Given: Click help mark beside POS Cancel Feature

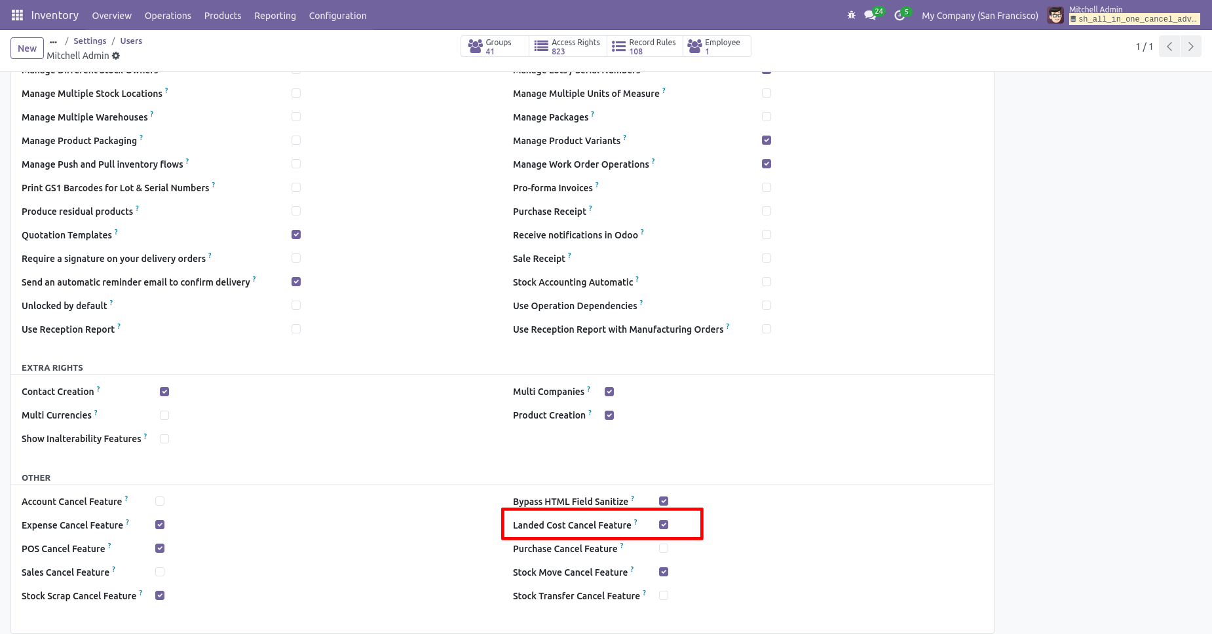Looking at the screenshot, I should tap(109, 546).
